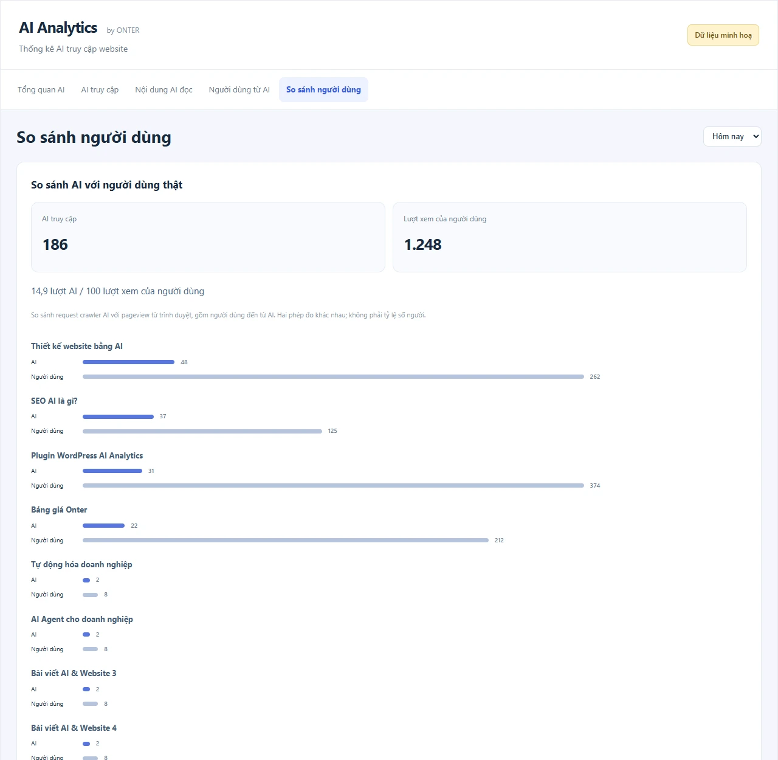
Task: Click the Plugin WordPress AI Analytics title
Action: pos(87,455)
